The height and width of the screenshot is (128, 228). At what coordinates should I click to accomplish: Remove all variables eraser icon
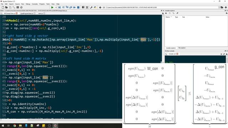click(x=177, y=13)
